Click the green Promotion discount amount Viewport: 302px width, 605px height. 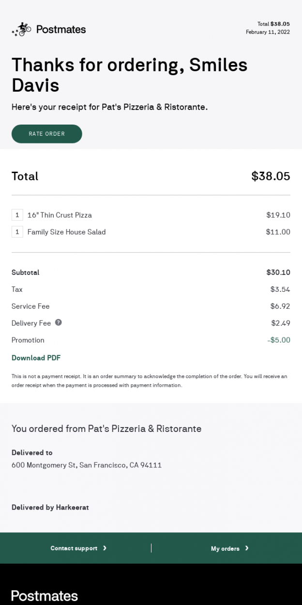point(279,340)
